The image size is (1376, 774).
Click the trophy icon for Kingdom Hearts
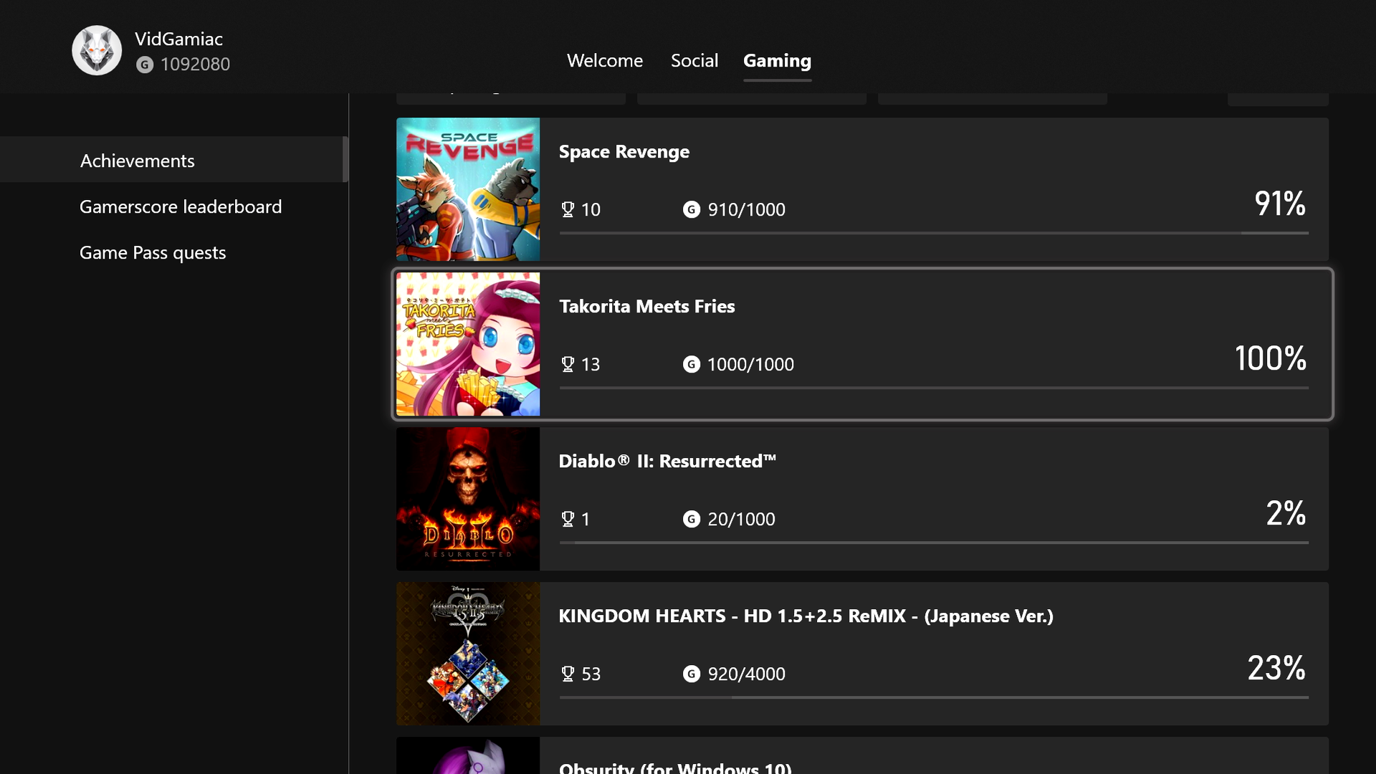[568, 674]
